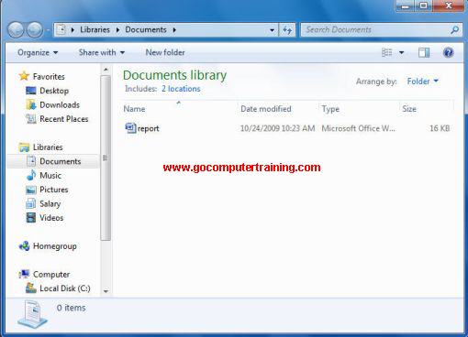Click the Local Disk (C:) drive icon

coord(31,288)
